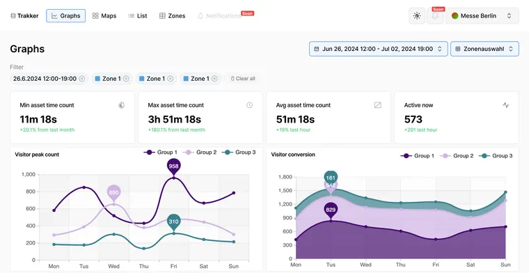
Task: Click the trash icon beside Clear all
Action: [232, 79]
